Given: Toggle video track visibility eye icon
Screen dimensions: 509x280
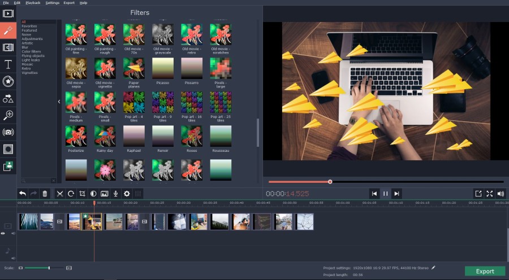Looking at the screenshot, I should 3,233.
